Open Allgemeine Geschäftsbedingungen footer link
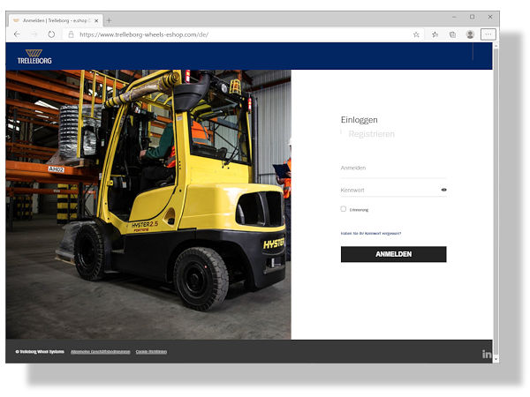The height and width of the screenshot is (397, 530). [101, 352]
